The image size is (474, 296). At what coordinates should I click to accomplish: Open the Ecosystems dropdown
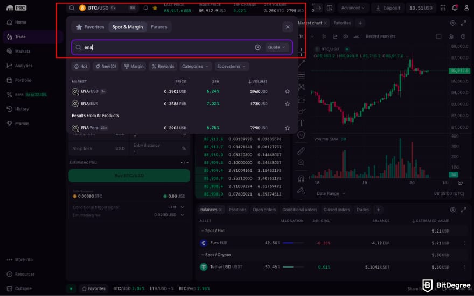231,66
